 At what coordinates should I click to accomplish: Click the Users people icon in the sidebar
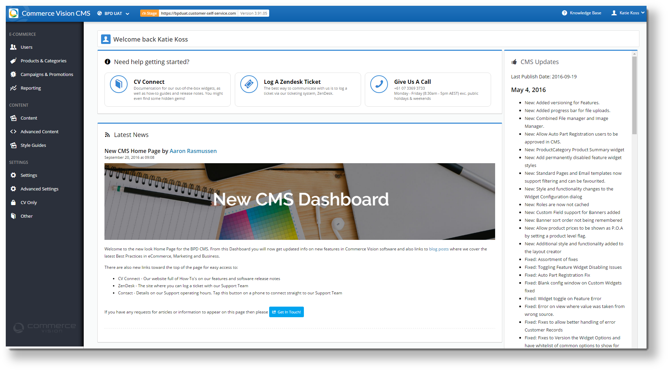pyautogui.click(x=13, y=47)
